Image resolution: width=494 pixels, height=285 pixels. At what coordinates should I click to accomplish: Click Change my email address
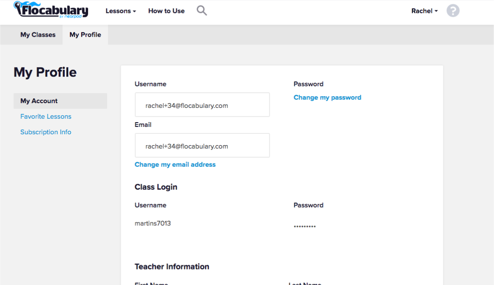175,164
